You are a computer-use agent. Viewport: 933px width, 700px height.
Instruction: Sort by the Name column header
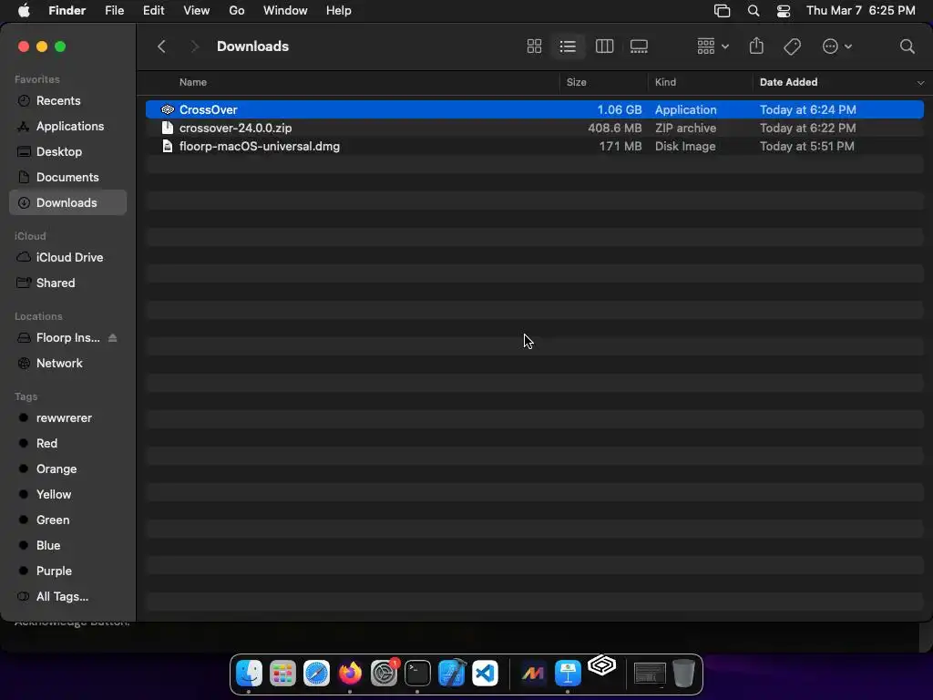click(193, 82)
